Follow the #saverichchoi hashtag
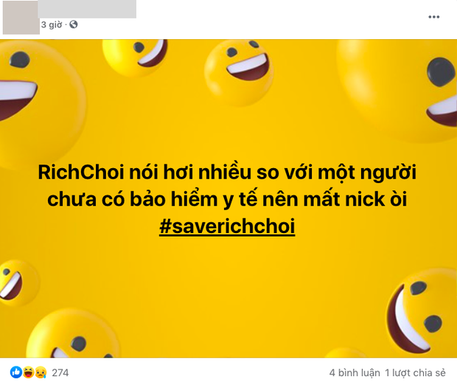This screenshot has width=457, height=385. tap(227, 226)
